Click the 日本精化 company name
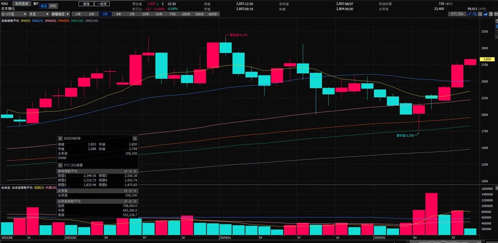The width and height of the screenshot is (498, 243). tap(7, 9)
